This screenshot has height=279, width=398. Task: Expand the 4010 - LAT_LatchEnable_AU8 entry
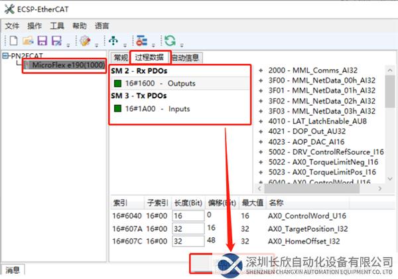click(x=261, y=122)
